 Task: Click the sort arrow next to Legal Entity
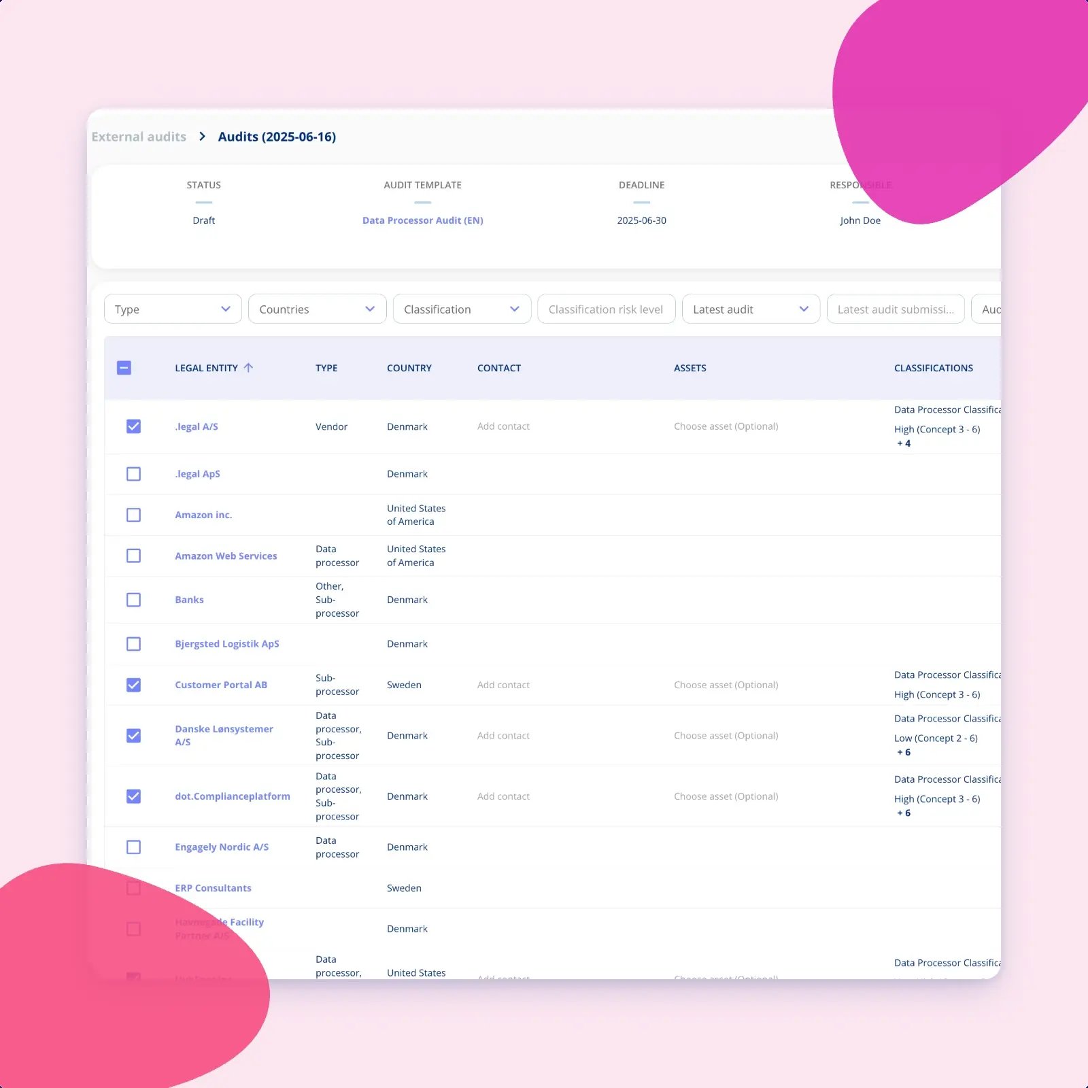248,368
